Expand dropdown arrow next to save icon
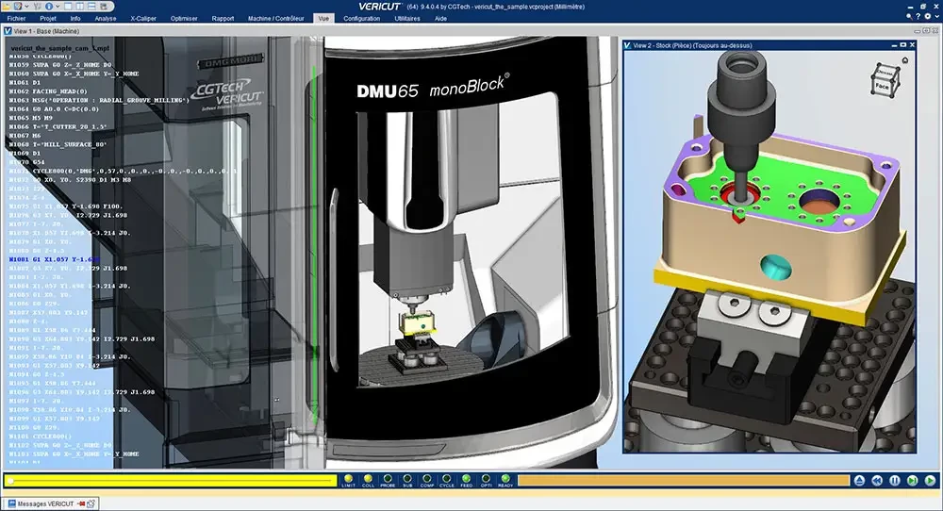943x511 pixels. pos(26,6)
